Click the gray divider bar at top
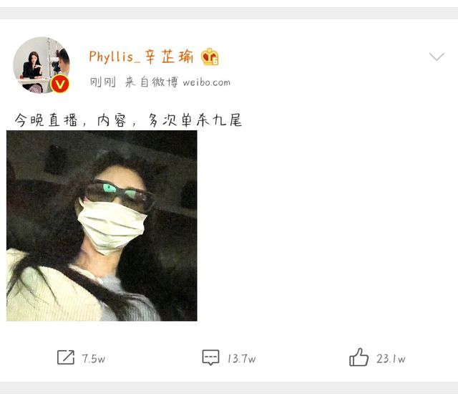 pos(229,14)
